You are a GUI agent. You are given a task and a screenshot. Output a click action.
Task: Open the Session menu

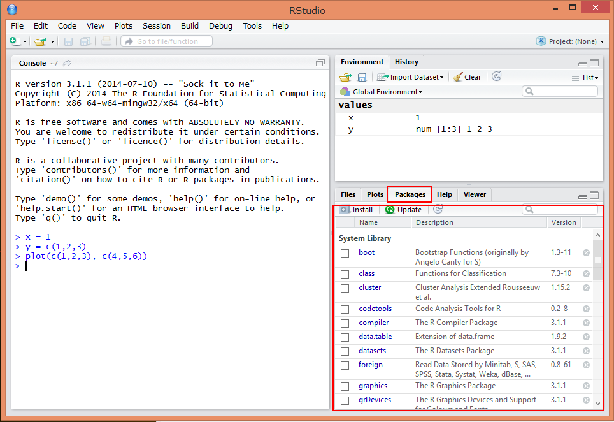[157, 26]
